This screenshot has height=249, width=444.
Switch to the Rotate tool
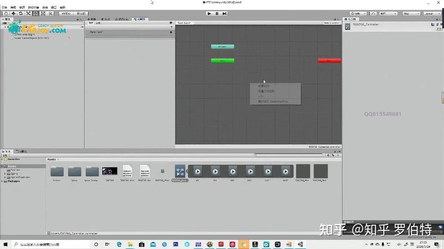[x=20, y=13]
